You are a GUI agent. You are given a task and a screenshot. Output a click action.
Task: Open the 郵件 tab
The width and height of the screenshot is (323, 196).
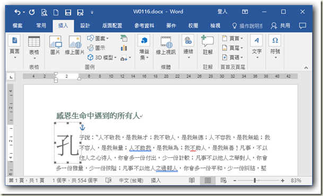[171, 26]
